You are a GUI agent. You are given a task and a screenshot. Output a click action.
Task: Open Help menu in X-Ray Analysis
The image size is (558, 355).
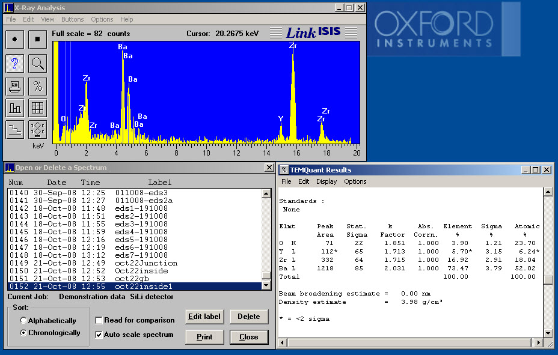click(126, 19)
